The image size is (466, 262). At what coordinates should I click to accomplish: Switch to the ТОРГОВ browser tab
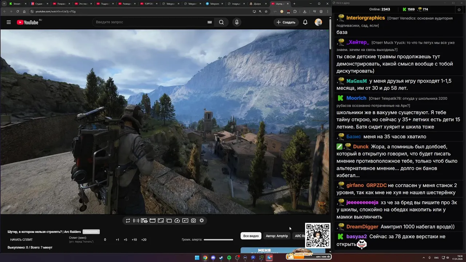point(148,4)
